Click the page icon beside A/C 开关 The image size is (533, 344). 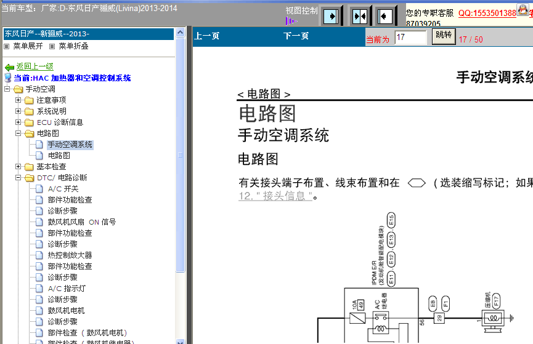[39, 189]
